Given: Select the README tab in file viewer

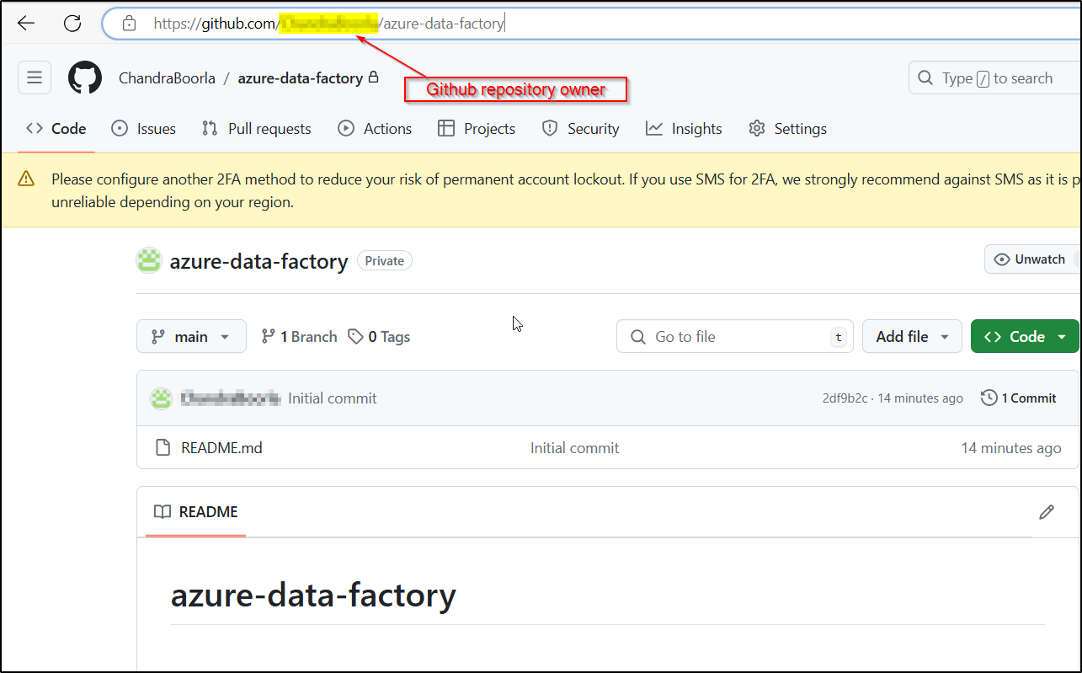Looking at the screenshot, I should click(196, 512).
